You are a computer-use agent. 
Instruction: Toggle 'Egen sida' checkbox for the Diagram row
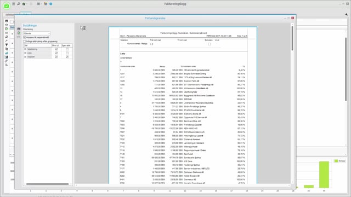tap(67, 57)
